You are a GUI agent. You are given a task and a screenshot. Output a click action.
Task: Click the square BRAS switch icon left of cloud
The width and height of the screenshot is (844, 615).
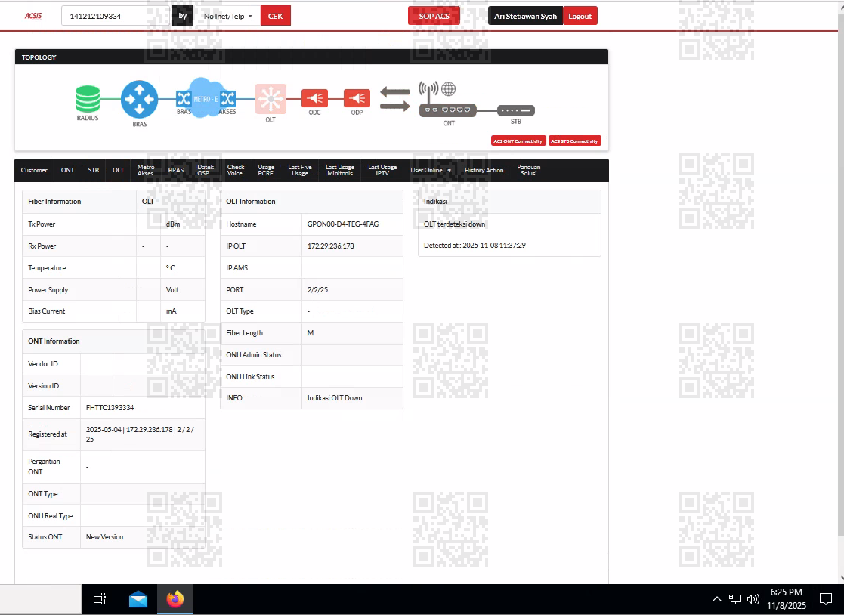click(x=184, y=98)
